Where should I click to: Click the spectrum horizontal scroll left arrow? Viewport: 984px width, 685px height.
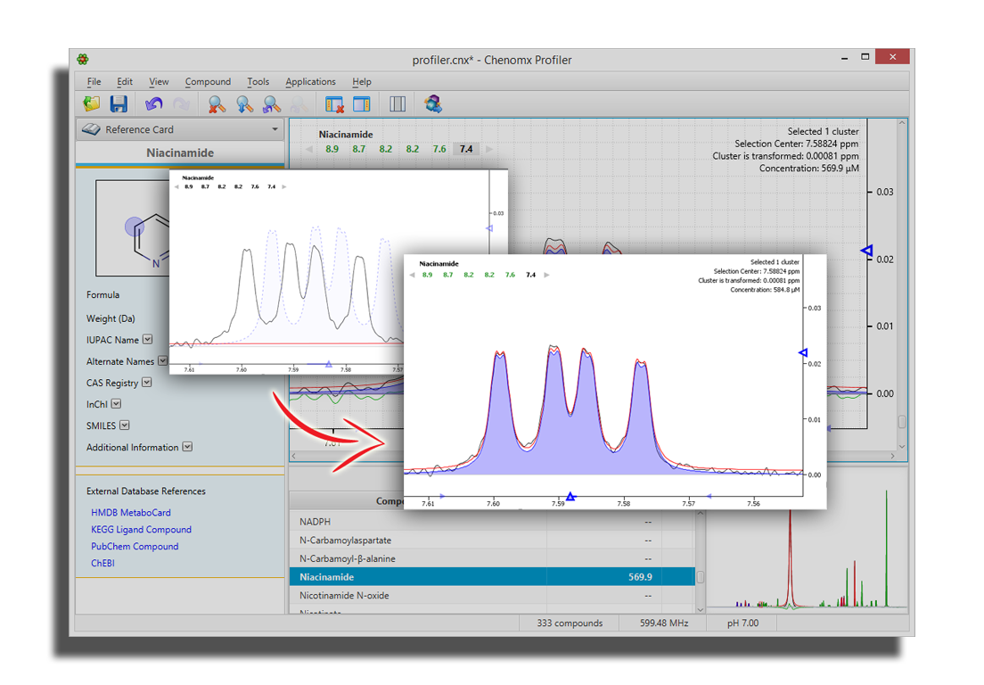[x=294, y=456]
